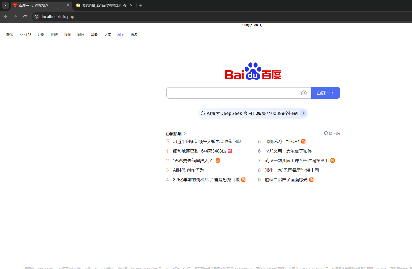Open “爸爸要去缅甸救人了” hot search
Viewport: 412px width, 269px height.
[x=193, y=160]
